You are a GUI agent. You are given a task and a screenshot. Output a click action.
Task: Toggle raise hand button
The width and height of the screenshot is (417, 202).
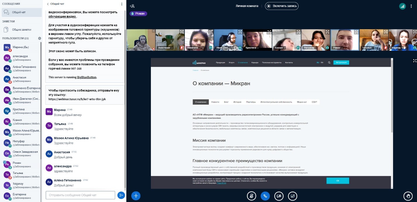(408, 196)
